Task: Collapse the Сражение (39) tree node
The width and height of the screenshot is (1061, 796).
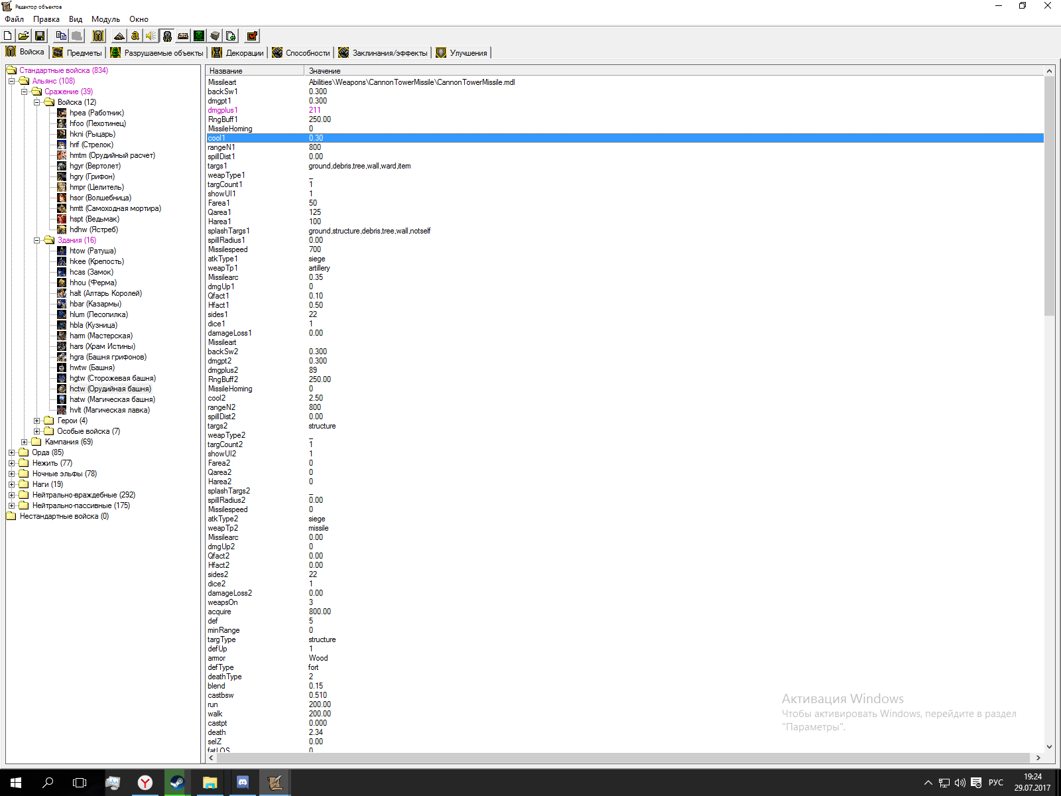Action: click(25, 92)
